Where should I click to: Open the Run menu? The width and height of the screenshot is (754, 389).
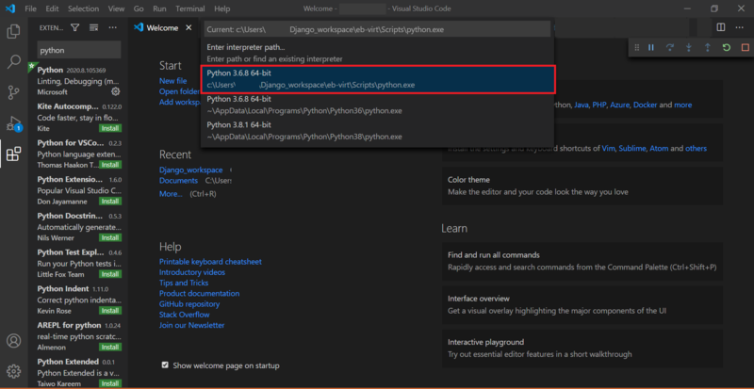click(159, 8)
